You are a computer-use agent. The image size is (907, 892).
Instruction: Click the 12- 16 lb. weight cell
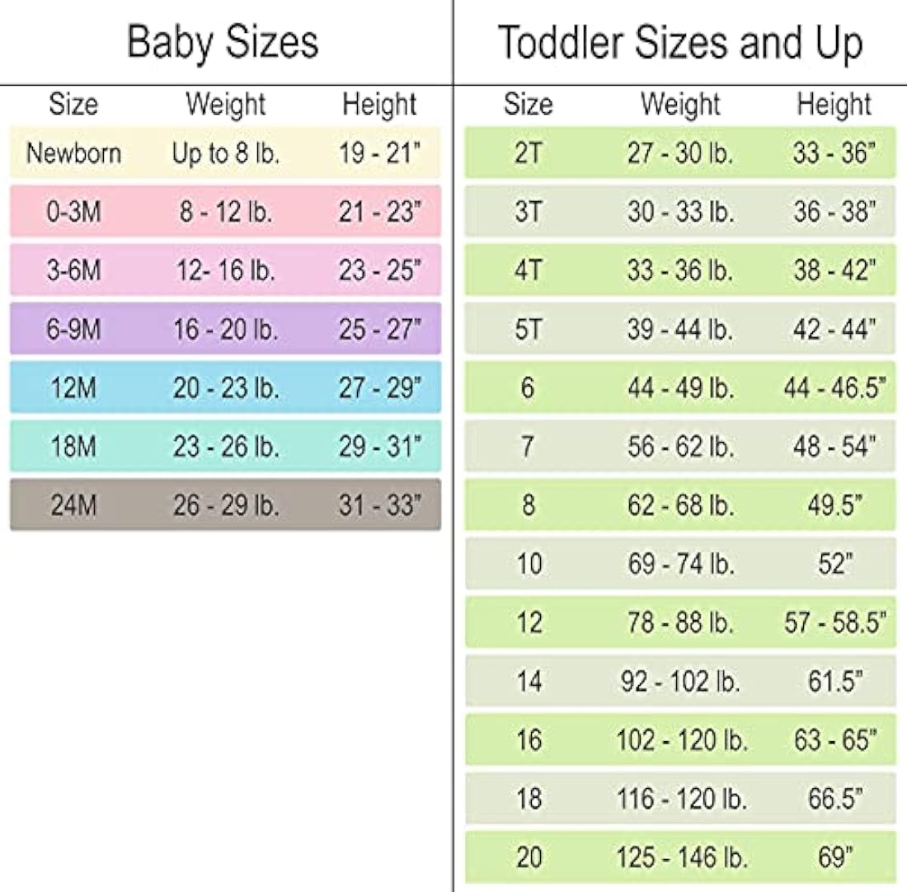(226, 271)
